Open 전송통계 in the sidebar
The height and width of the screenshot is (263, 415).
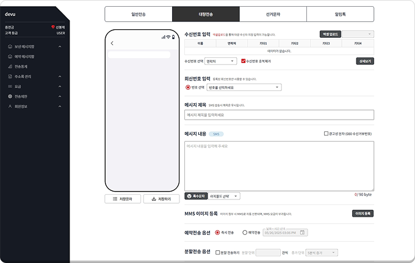pos(21,67)
